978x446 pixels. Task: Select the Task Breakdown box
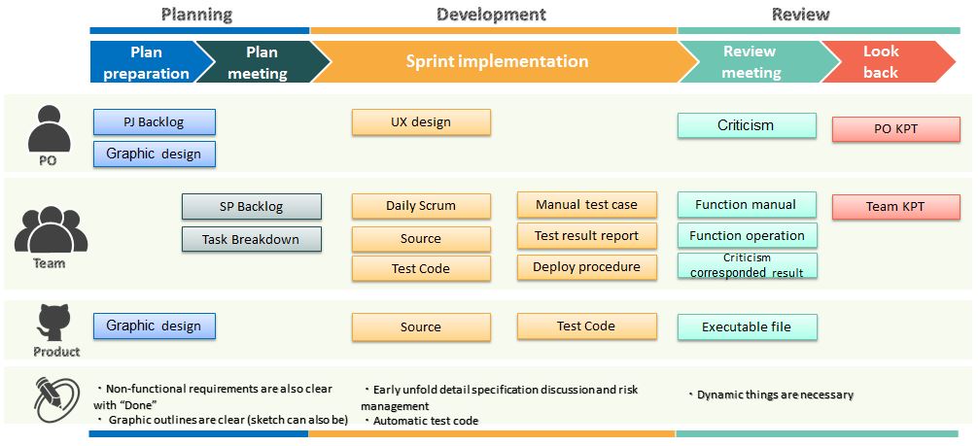pyautogui.click(x=252, y=239)
